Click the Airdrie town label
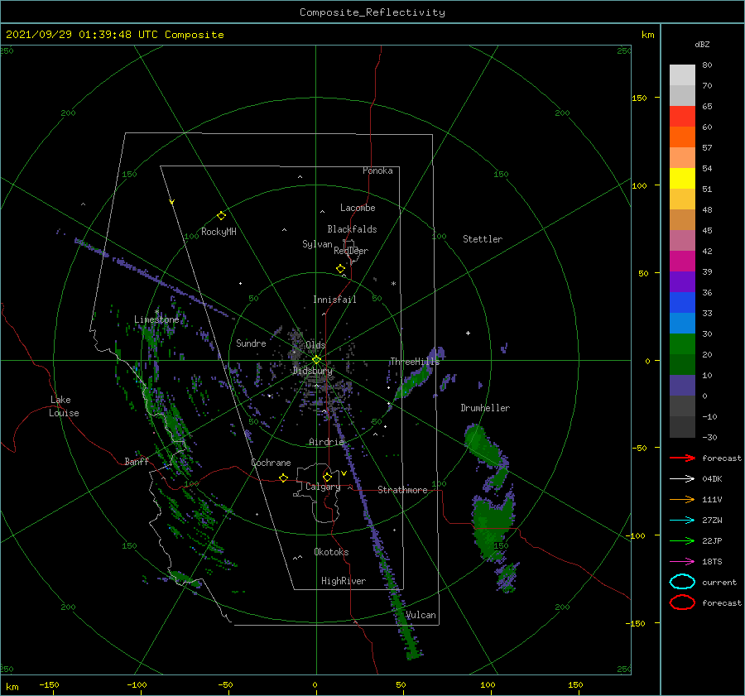Image resolution: width=745 pixels, height=696 pixels. pyautogui.click(x=326, y=442)
